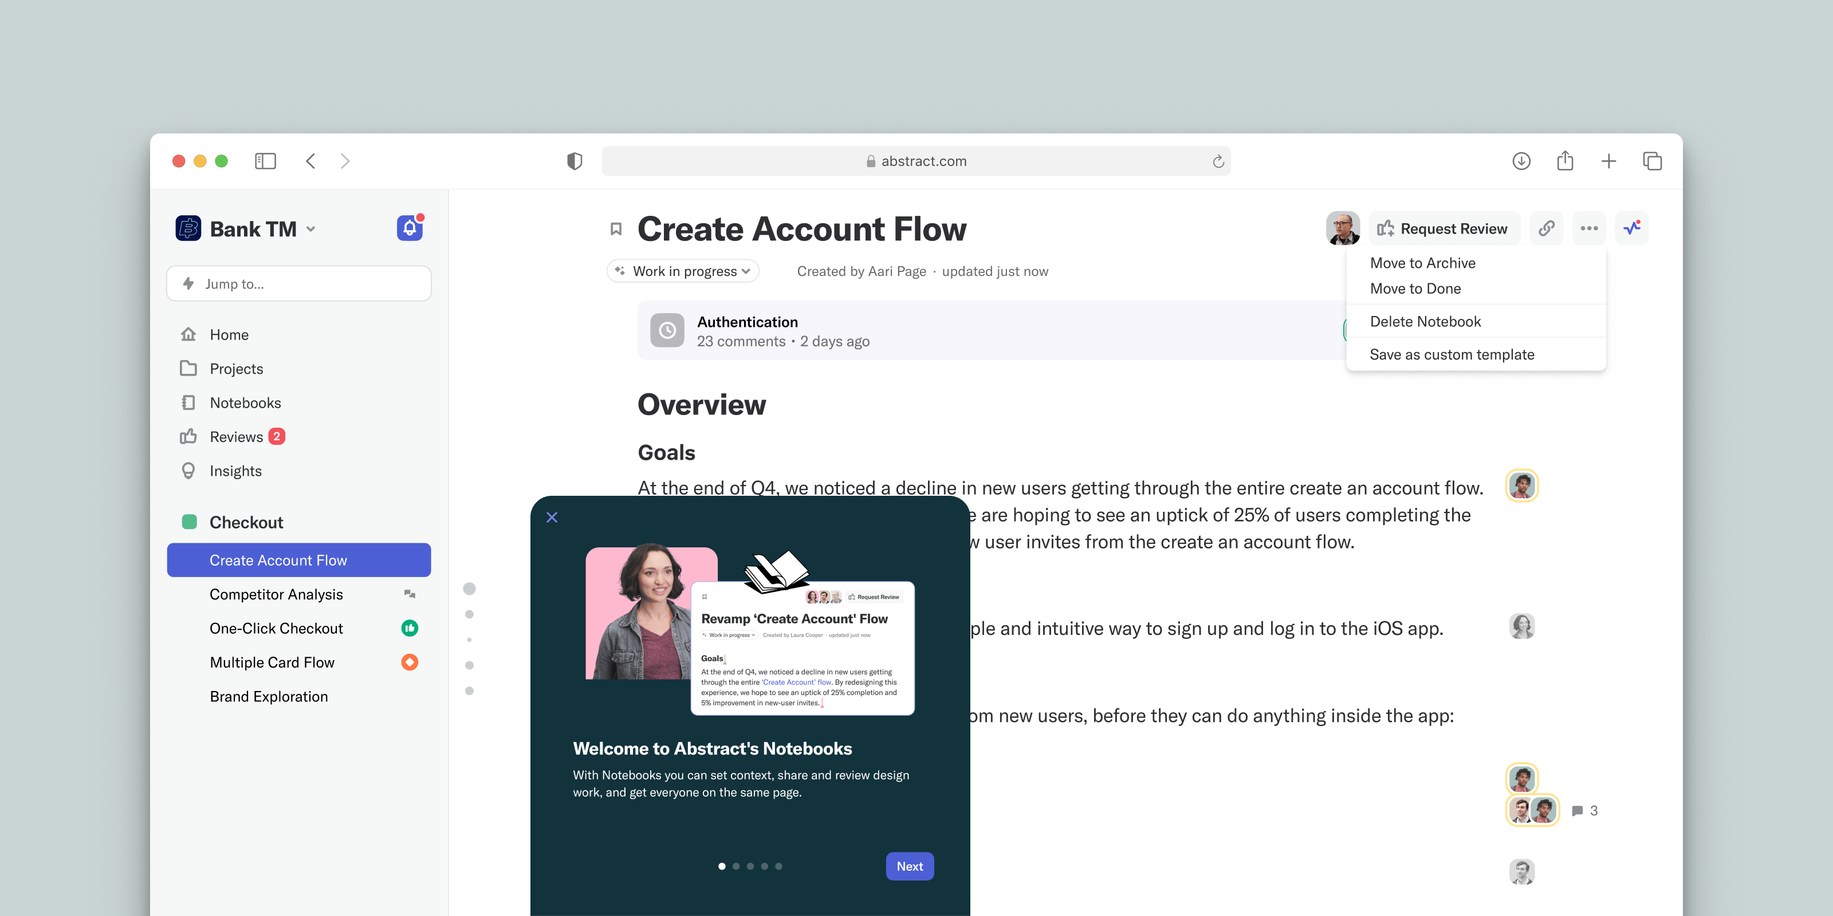The height and width of the screenshot is (916, 1833).
Task: Select Brand Exploration notebook
Action: 269,697
